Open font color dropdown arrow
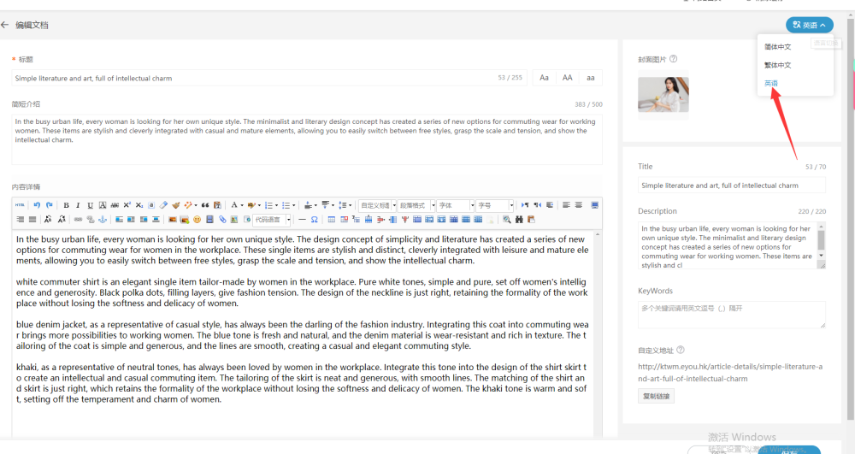The width and height of the screenshot is (855, 454). coord(242,205)
